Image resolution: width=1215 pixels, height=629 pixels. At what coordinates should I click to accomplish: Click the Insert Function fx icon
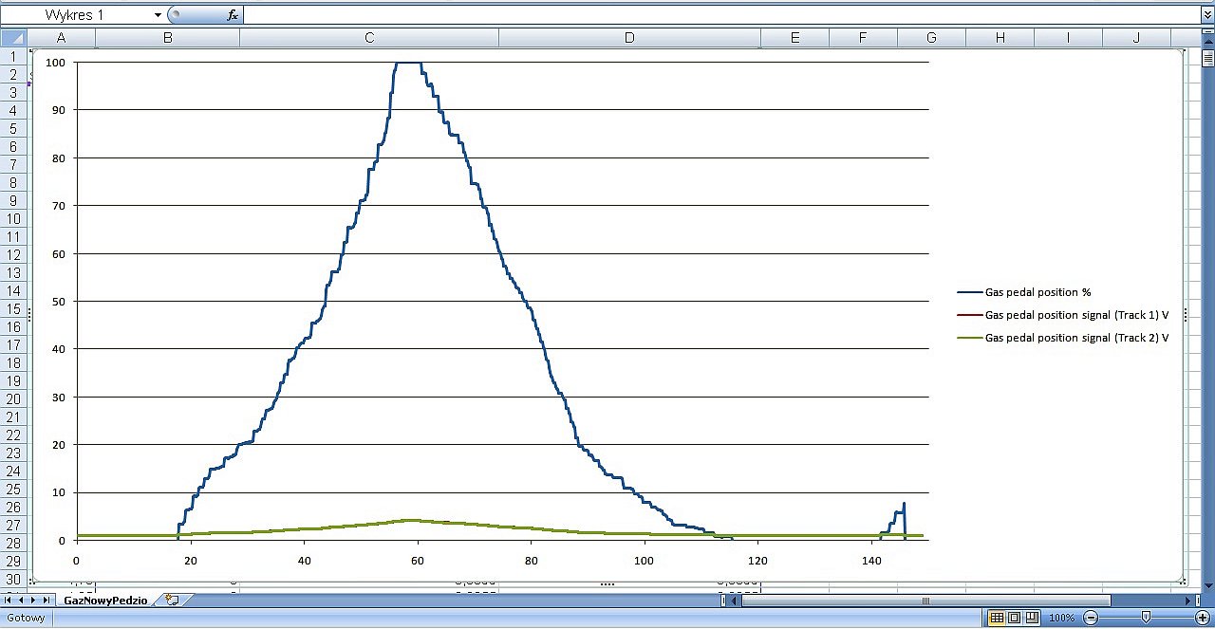pos(233,15)
